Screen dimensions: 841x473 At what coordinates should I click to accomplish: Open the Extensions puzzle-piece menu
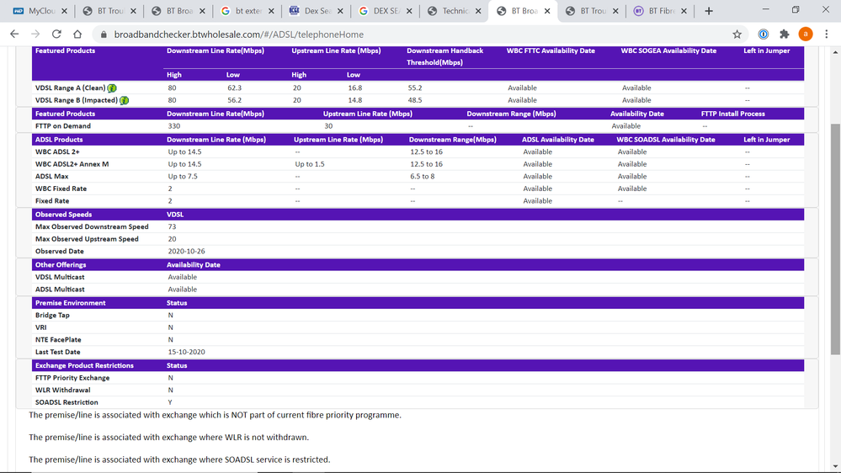[x=784, y=35]
